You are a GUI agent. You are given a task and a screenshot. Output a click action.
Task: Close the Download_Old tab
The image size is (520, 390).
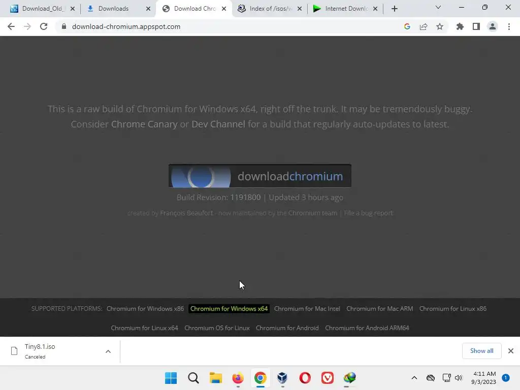coord(73,9)
